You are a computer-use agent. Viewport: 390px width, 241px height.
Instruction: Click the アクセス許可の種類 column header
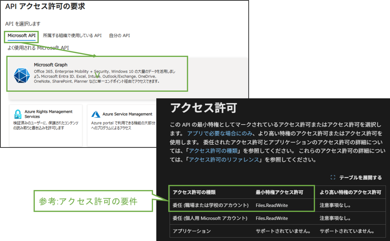tap(194, 192)
